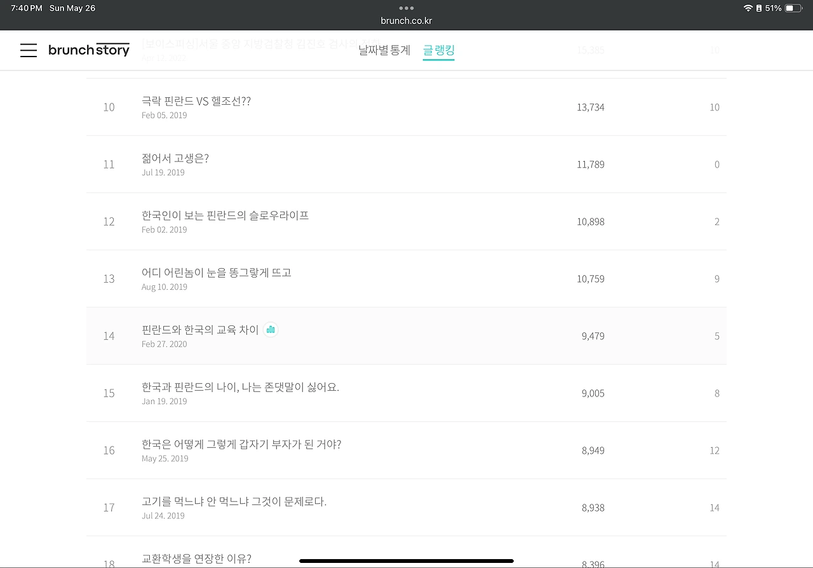Open 핀란드와 한국의 교육 차이 article
The height and width of the screenshot is (568, 813).
[x=200, y=330]
